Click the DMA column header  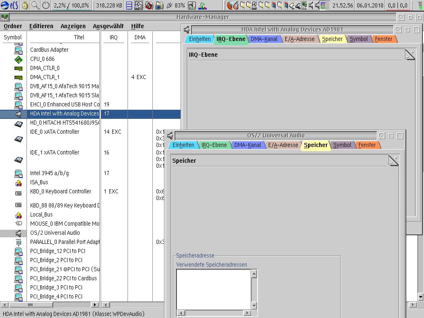coord(140,37)
